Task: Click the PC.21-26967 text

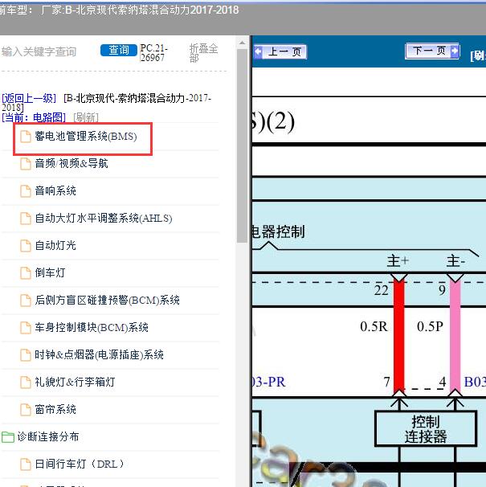Action: pos(153,53)
